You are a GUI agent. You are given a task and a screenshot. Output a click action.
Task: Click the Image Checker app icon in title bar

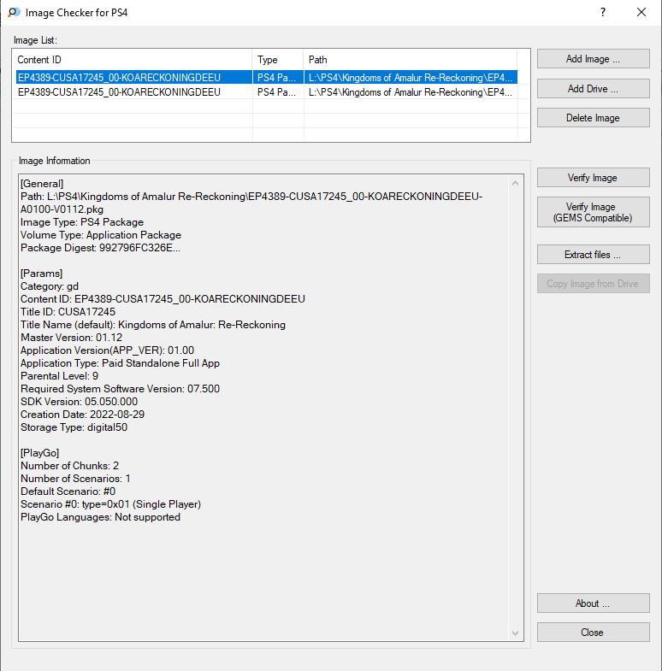point(15,13)
